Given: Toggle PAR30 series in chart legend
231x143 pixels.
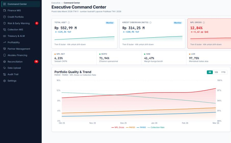Looking at the screenshot, I should click(x=130, y=127).
